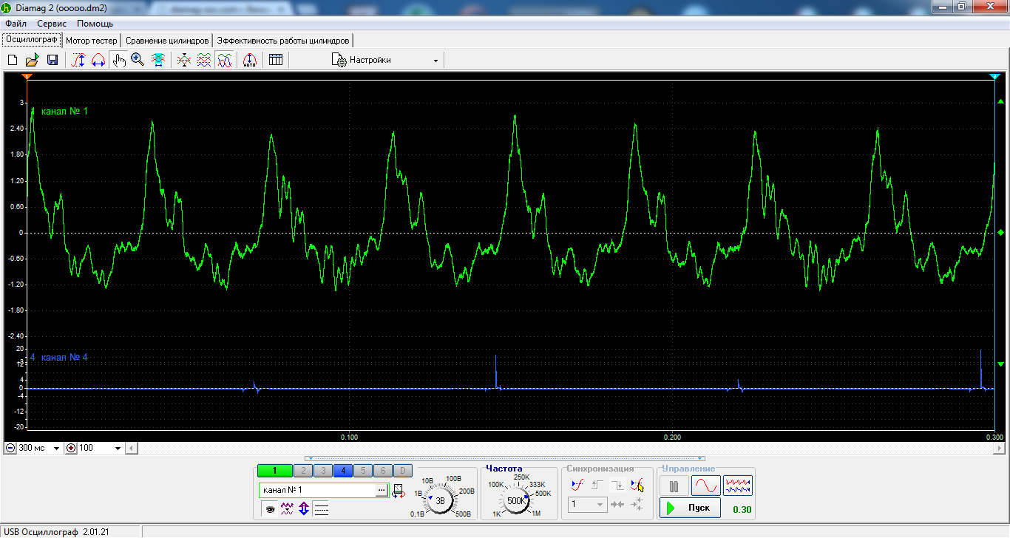Select the hand pan tool
Image resolution: width=1010 pixels, height=538 pixels.
click(x=119, y=61)
